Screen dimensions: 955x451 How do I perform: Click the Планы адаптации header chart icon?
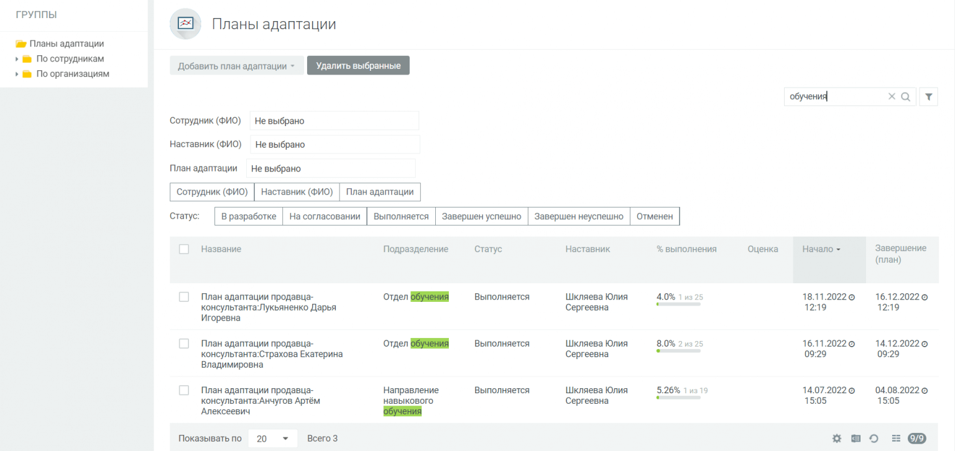pyautogui.click(x=185, y=24)
